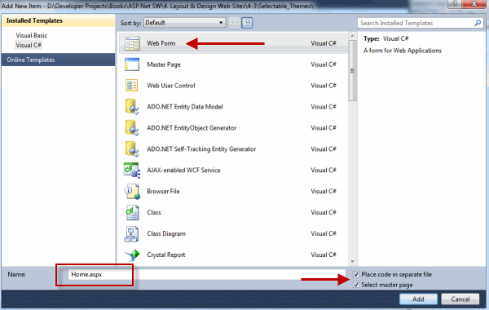Select the 'Web User Control' label text
489x310 pixels.
coord(171,86)
